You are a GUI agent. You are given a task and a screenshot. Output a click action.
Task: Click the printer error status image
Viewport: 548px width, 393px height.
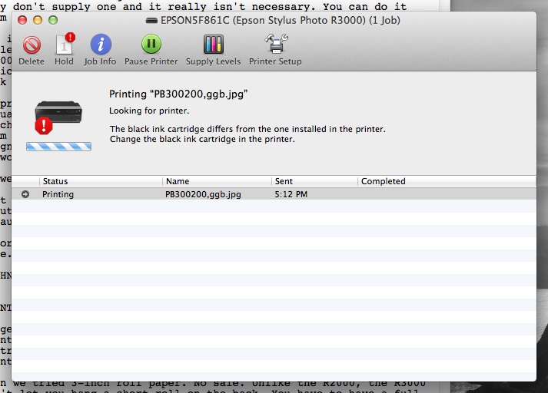click(x=55, y=116)
